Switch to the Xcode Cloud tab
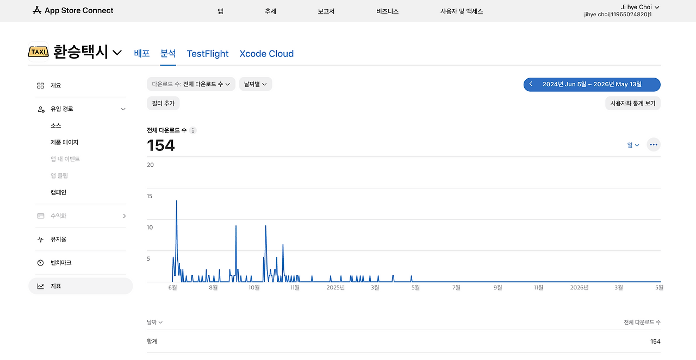696x360 pixels. tap(266, 54)
